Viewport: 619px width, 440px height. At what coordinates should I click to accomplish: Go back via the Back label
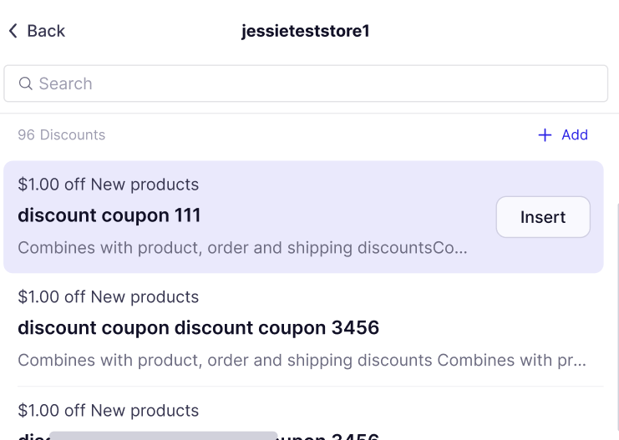point(46,31)
